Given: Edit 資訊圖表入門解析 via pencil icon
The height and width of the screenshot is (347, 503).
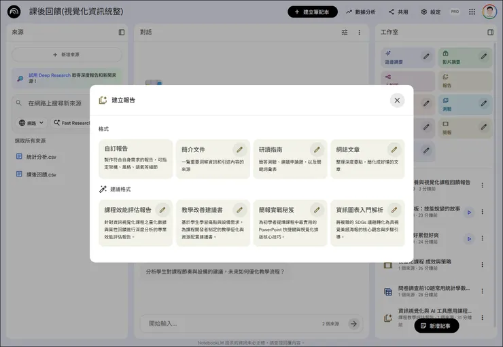Looking at the screenshot, I should click(394, 210).
